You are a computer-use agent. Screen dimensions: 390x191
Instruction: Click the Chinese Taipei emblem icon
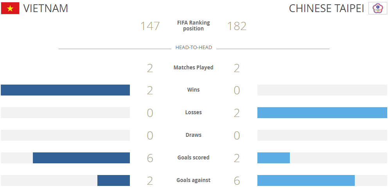[377, 8]
